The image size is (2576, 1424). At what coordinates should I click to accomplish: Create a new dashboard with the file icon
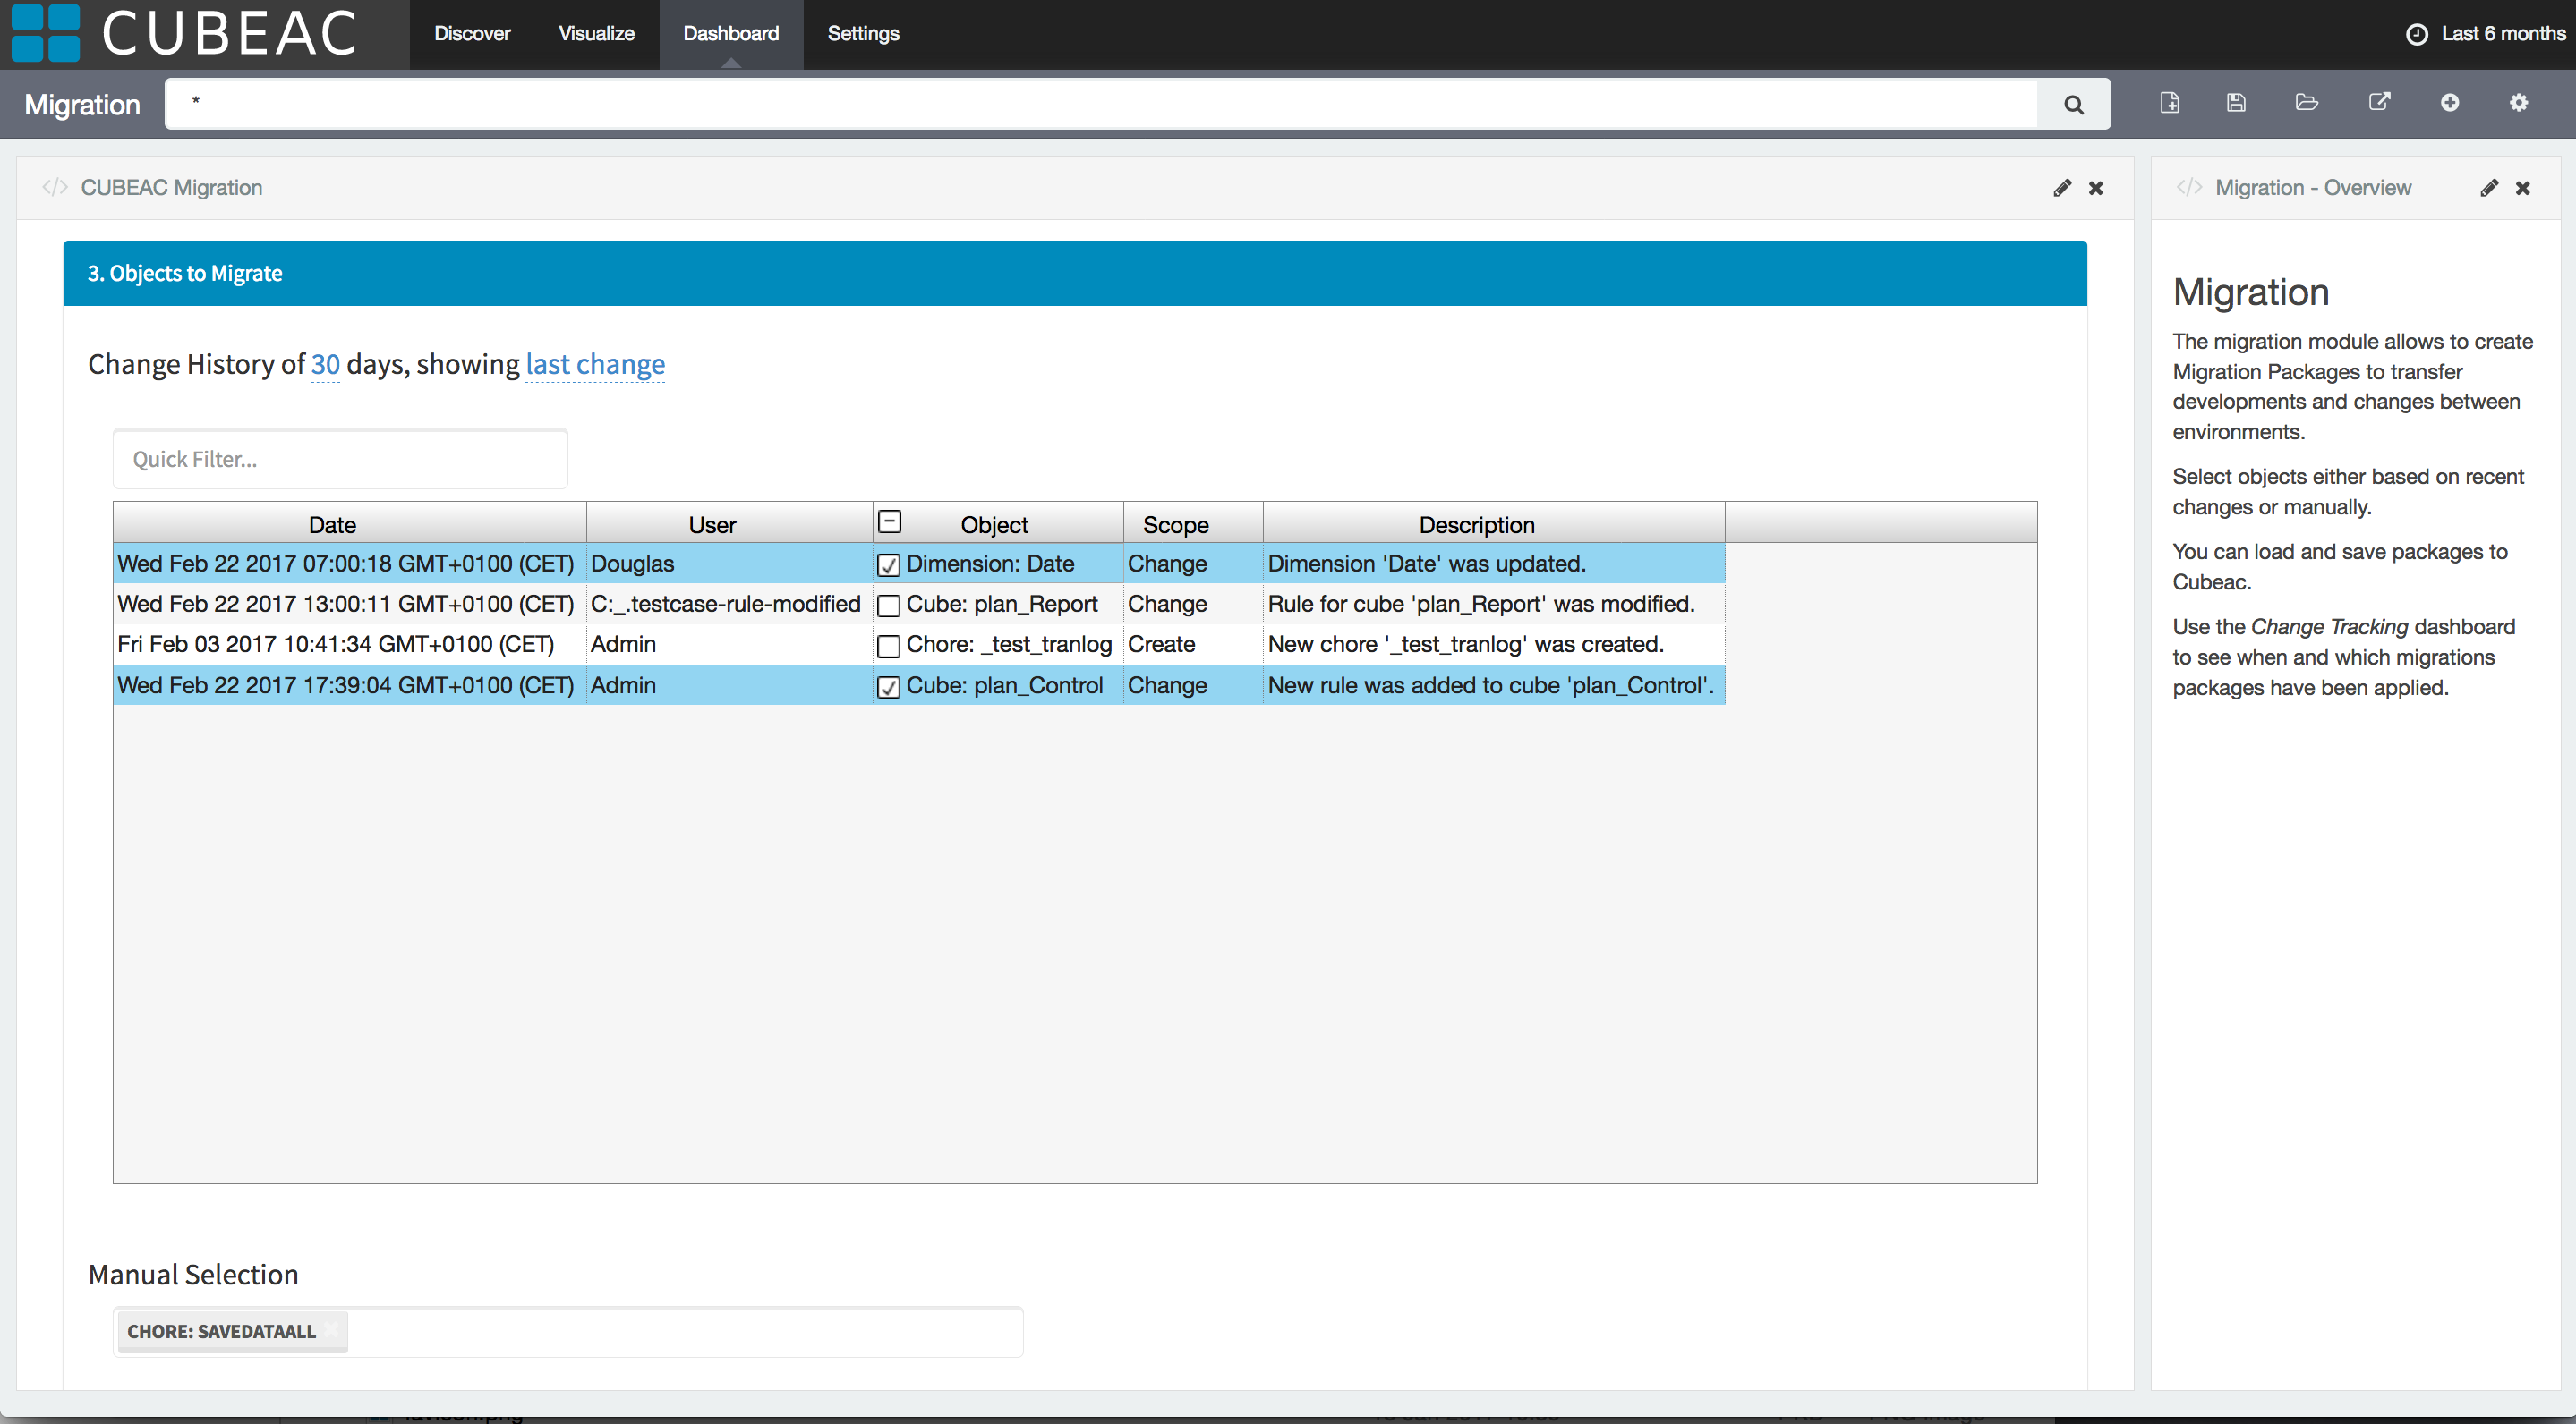point(2169,103)
